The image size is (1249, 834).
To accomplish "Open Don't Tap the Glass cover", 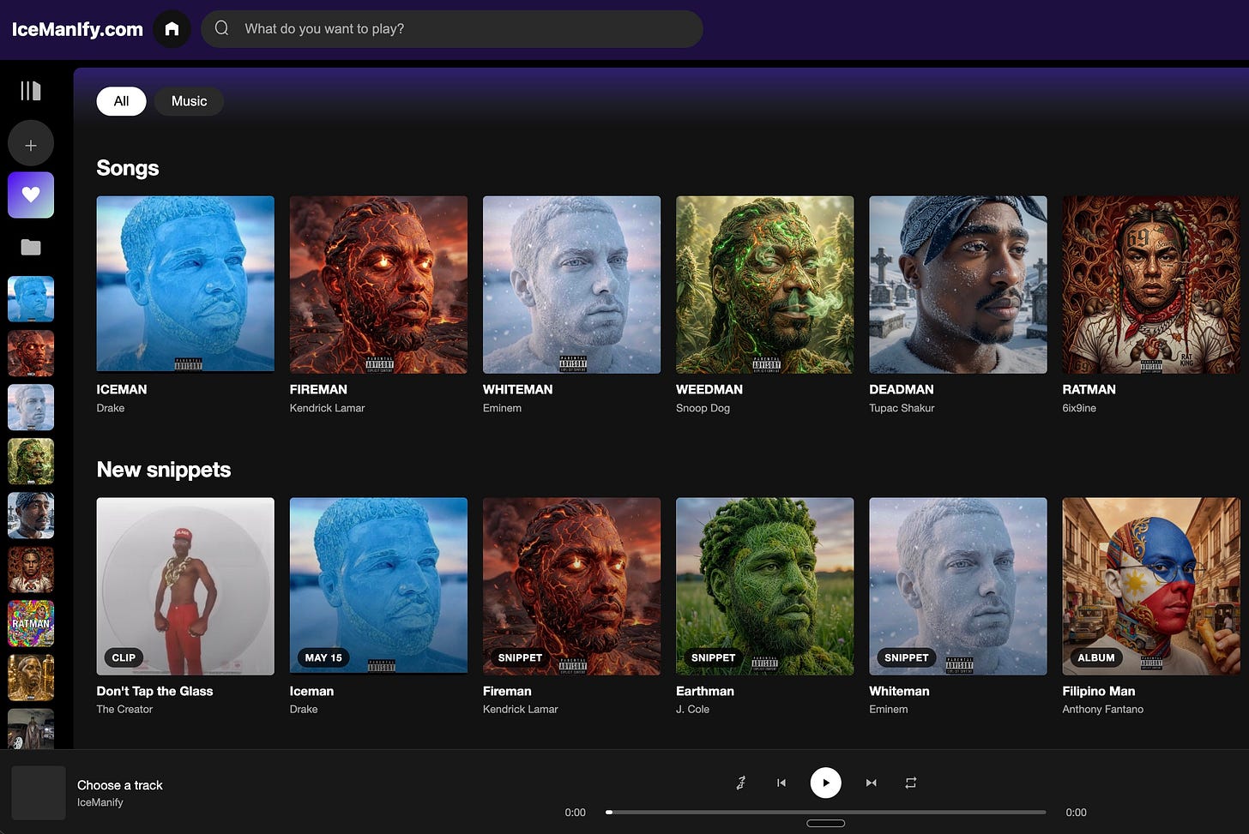I will click(185, 586).
